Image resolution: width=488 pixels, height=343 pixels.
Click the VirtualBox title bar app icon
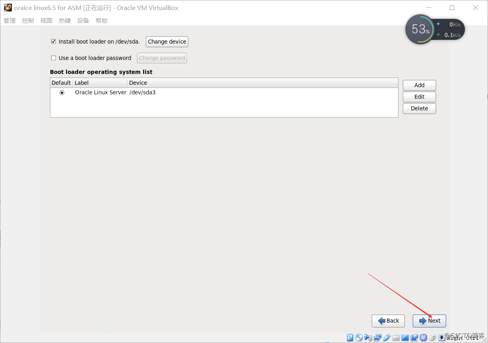click(x=8, y=8)
